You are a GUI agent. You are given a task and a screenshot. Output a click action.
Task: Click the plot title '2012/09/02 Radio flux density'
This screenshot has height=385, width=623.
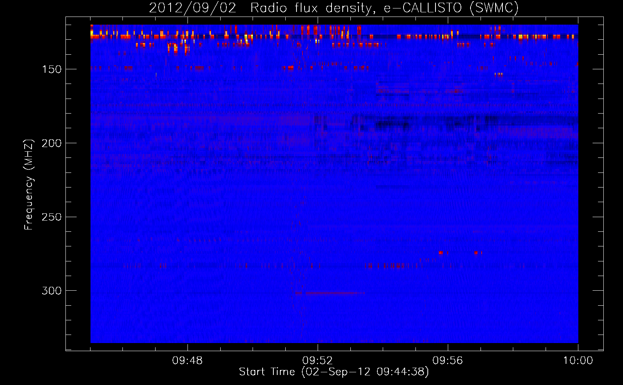tap(334, 8)
